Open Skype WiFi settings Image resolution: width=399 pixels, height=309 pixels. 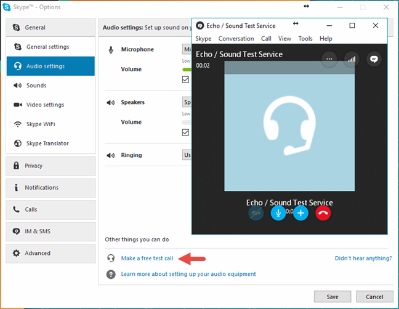(x=50, y=124)
